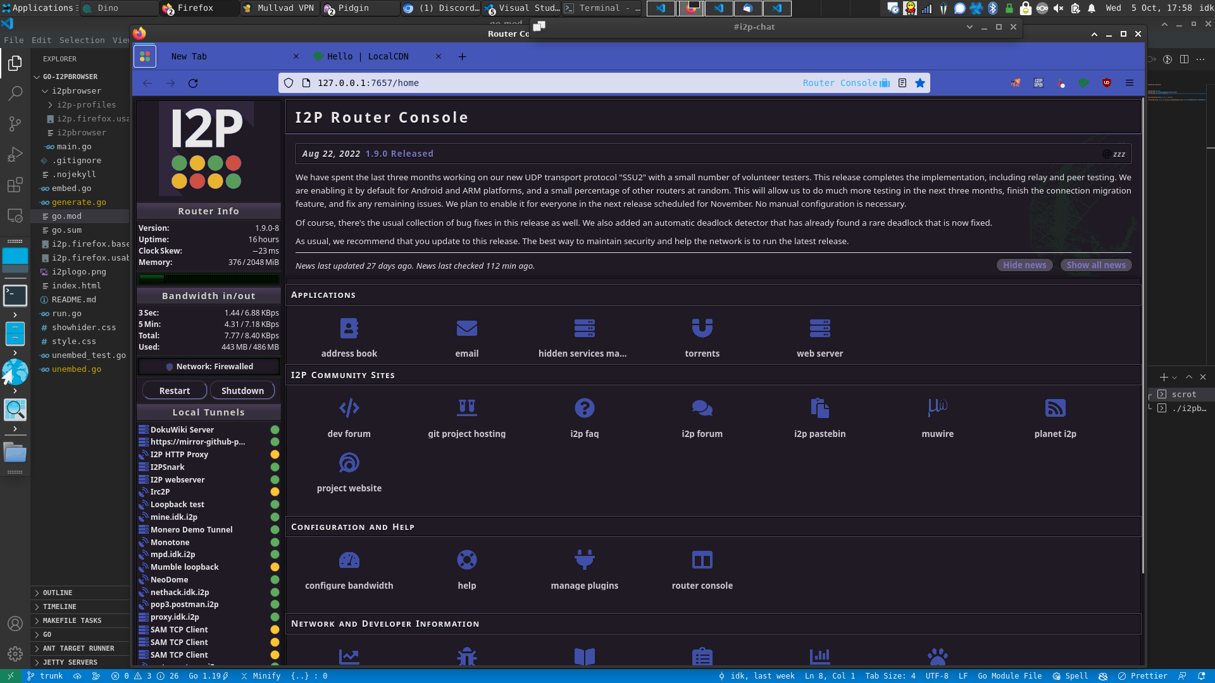Open the planet i2p feed icon
The width and height of the screenshot is (1215, 683).
point(1055,409)
